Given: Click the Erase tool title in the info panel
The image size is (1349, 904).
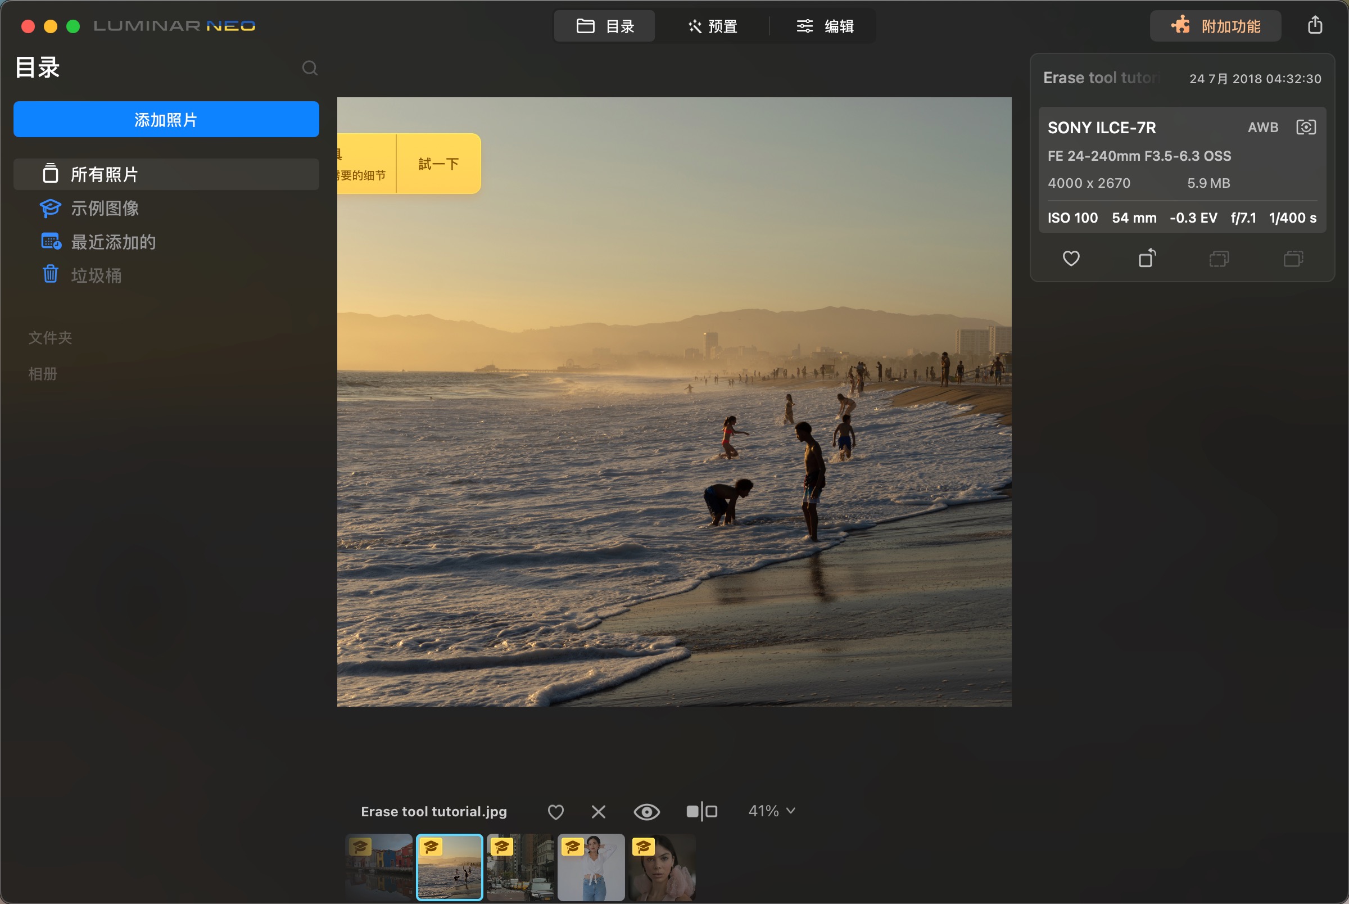Looking at the screenshot, I should (x=1101, y=78).
